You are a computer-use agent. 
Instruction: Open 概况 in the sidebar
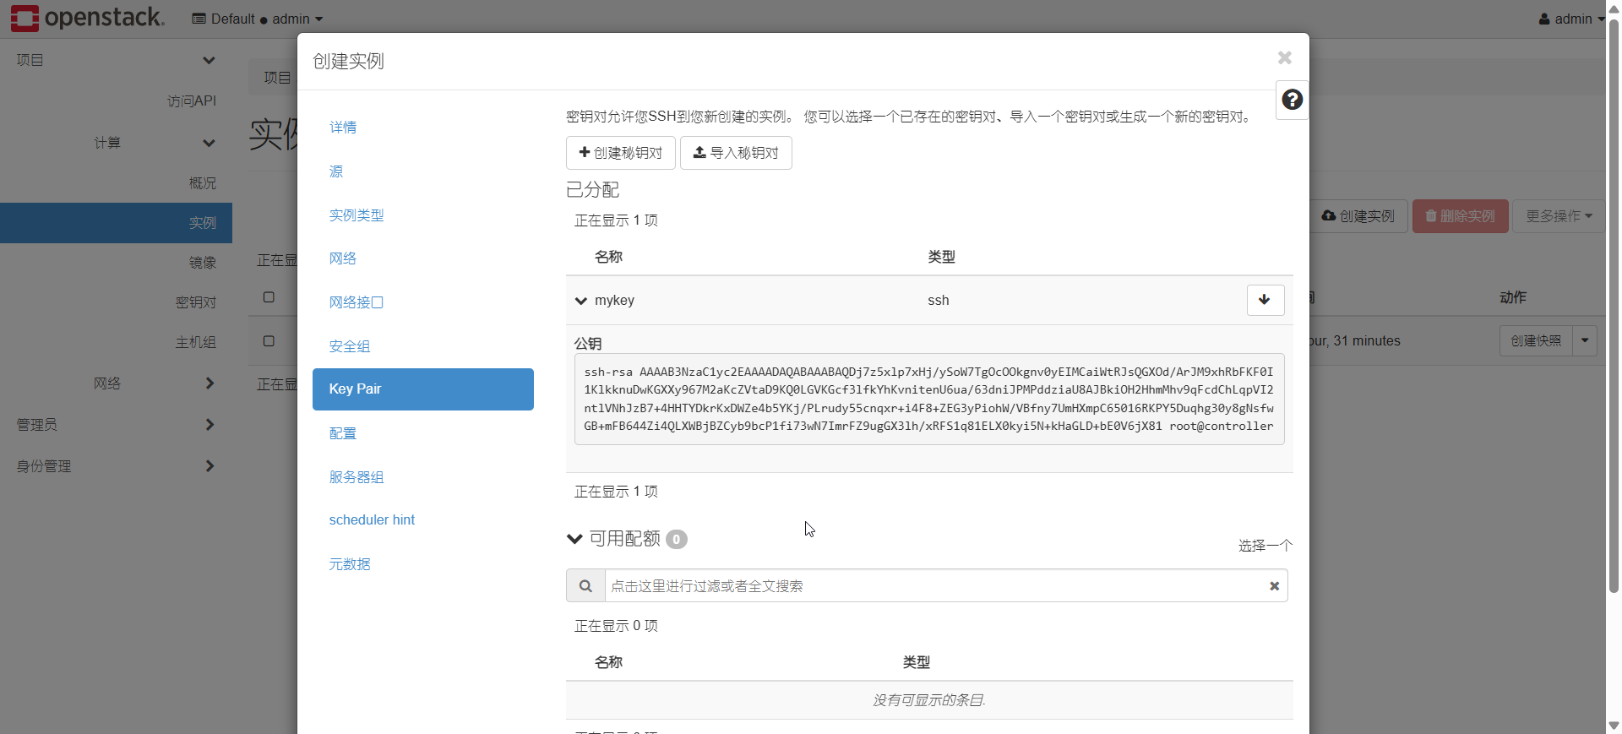click(x=203, y=183)
